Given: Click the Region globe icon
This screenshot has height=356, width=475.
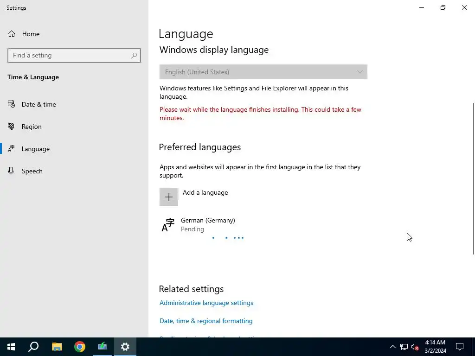Looking at the screenshot, I should pos(11,126).
